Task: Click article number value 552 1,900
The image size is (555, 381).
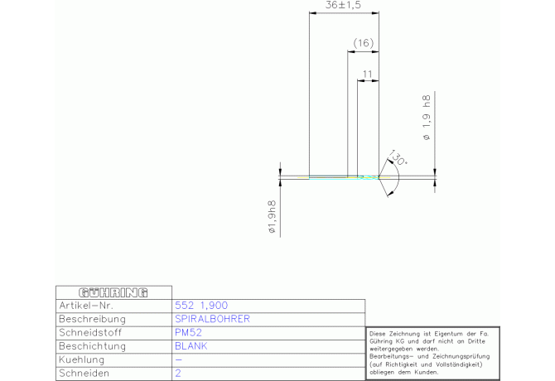Action: point(201,306)
